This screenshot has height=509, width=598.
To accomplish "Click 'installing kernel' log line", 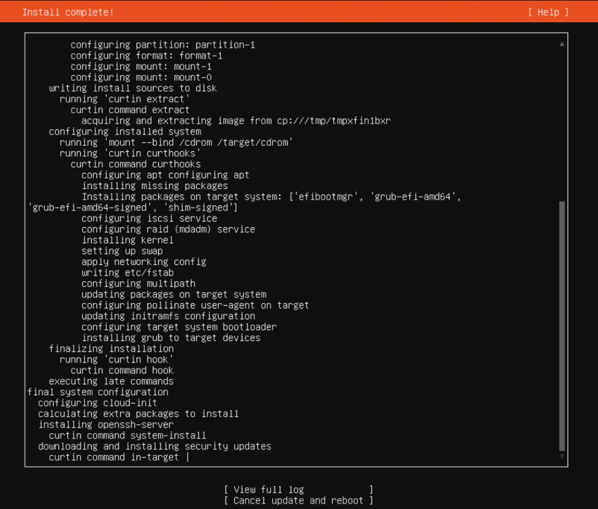I will [127, 240].
